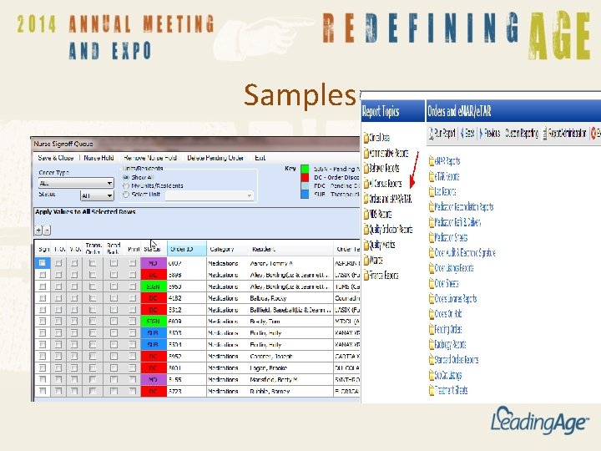This screenshot has height=451, width=601.
Task: Open the Order Listings Reports link
Action: coord(454,268)
